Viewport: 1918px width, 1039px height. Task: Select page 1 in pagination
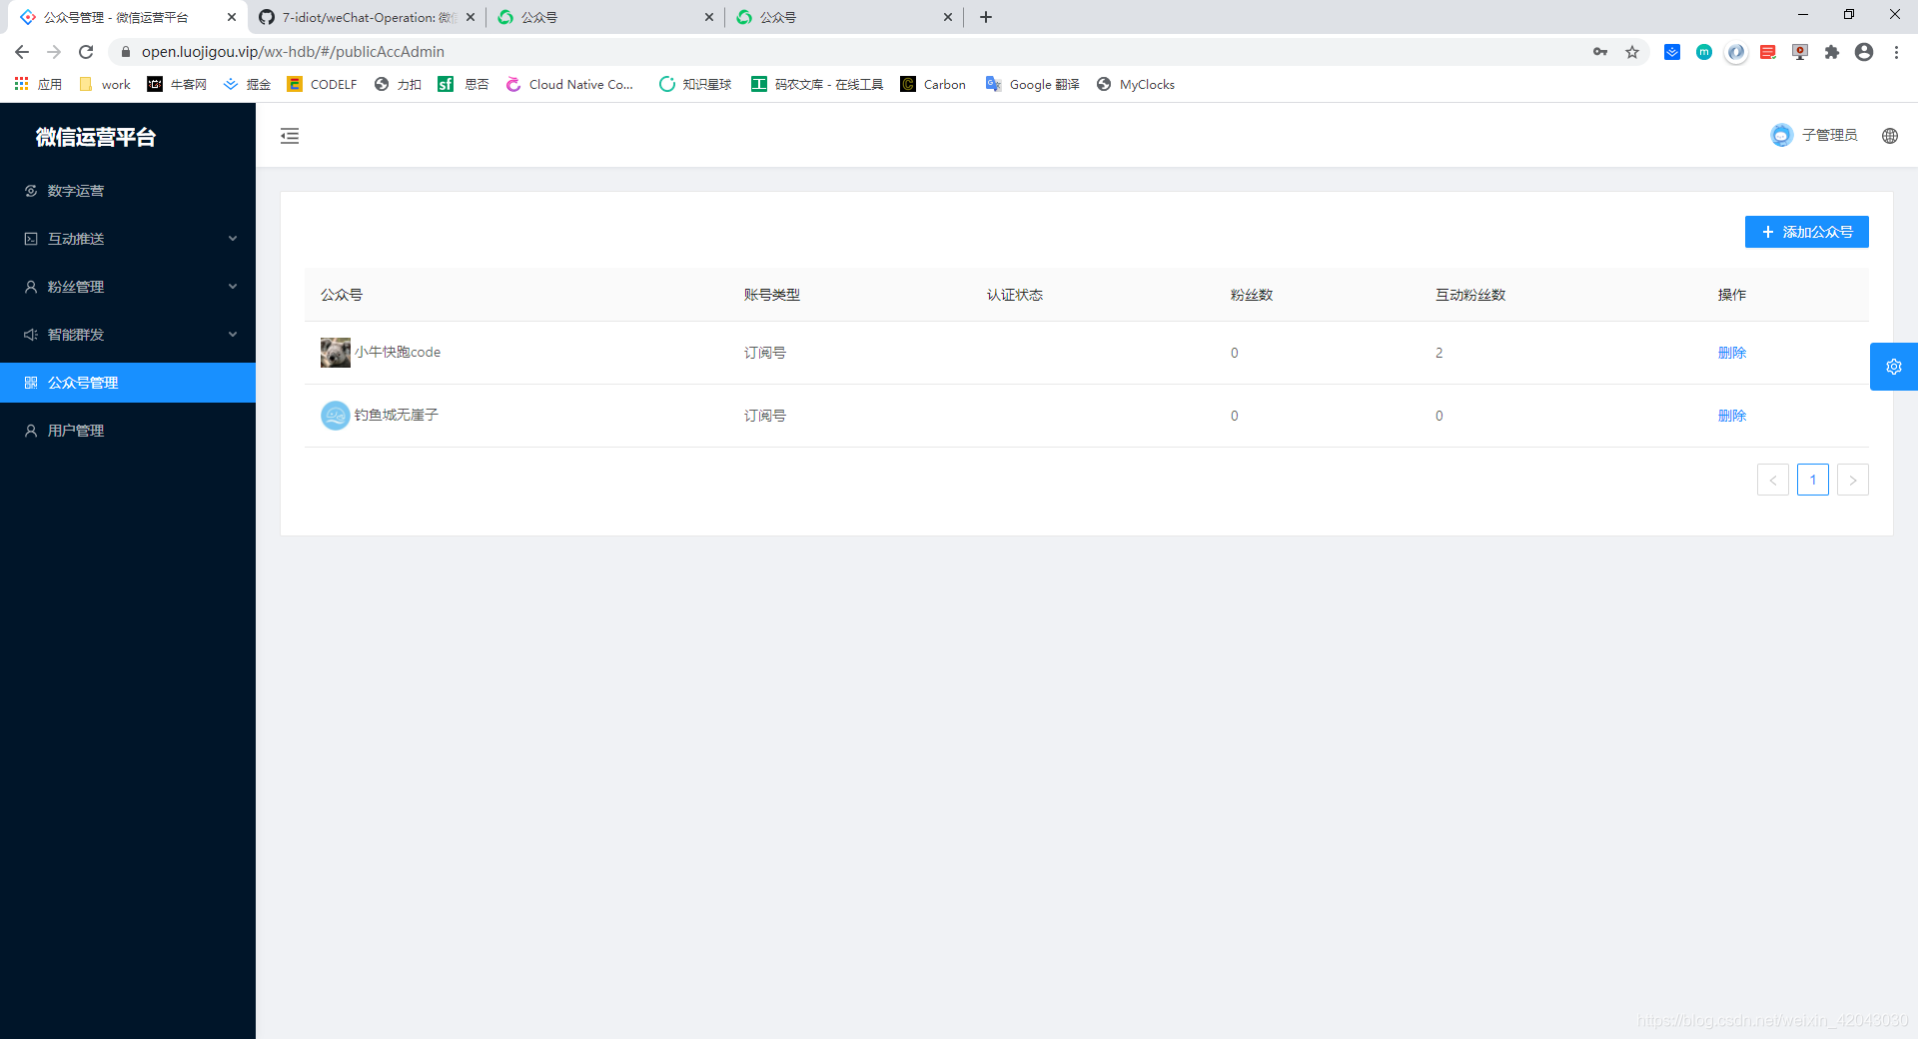[x=1813, y=480]
